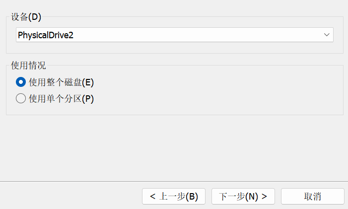The height and width of the screenshot is (209, 348).
Task: Click the empty footer area left of 上一步(B)
Action: click(x=70, y=196)
